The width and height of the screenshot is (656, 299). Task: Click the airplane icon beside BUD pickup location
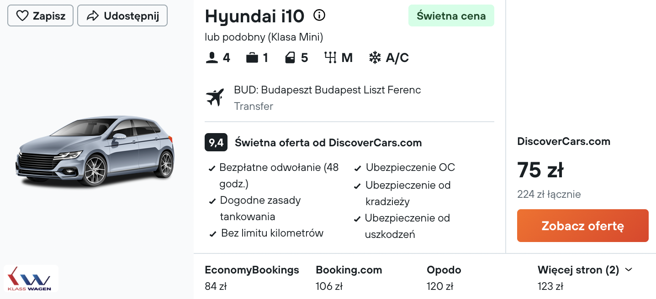click(215, 98)
